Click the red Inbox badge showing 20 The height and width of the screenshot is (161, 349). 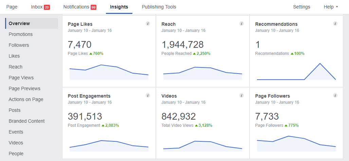pyautogui.click(x=47, y=7)
